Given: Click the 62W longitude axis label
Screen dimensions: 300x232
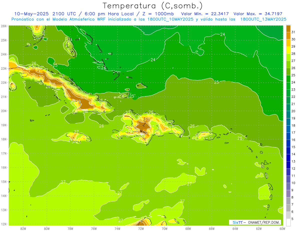Looking at the screenshot, I should 259,228.
